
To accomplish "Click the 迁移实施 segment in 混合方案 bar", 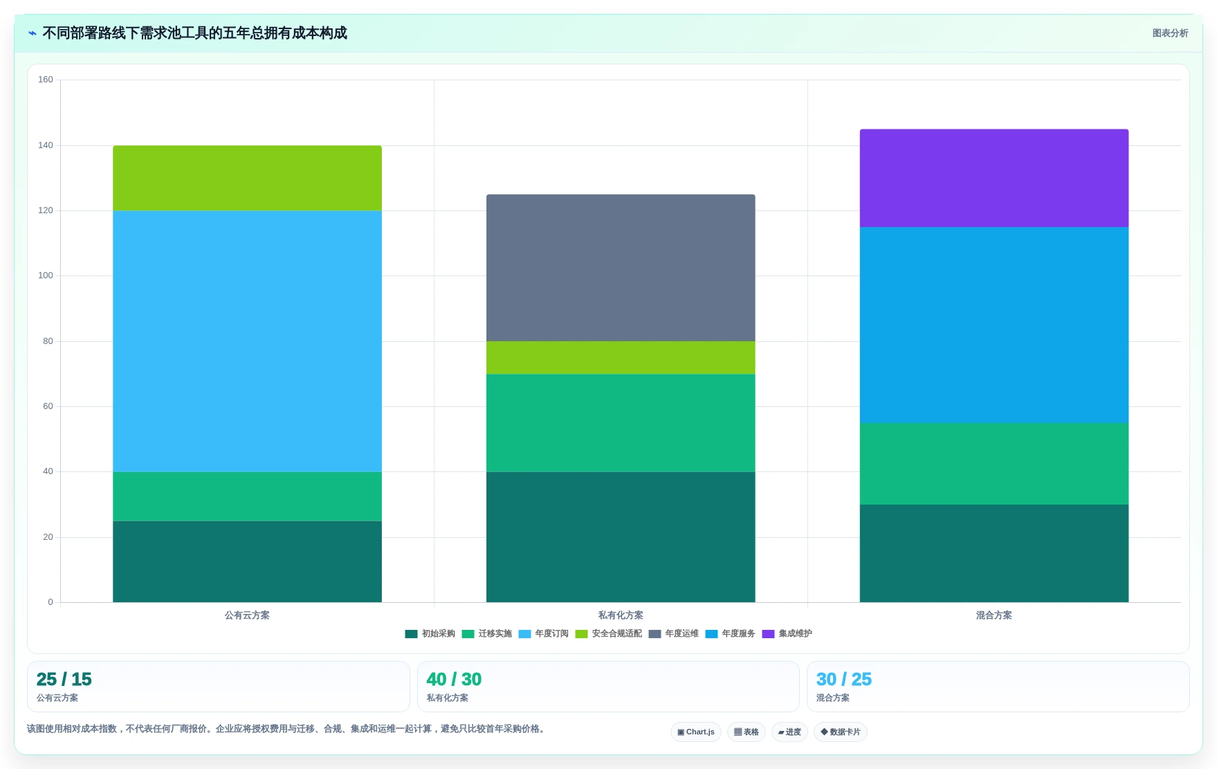I will (994, 464).
